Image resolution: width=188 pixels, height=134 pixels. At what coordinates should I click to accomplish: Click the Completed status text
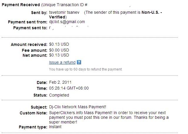click(59, 95)
